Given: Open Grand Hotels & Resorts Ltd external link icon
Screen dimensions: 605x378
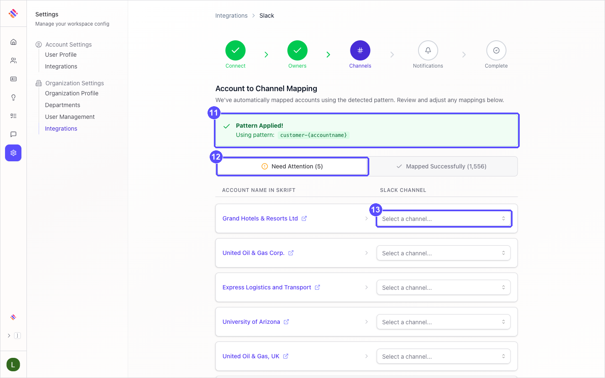Looking at the screenshot, I should point(304,218).
